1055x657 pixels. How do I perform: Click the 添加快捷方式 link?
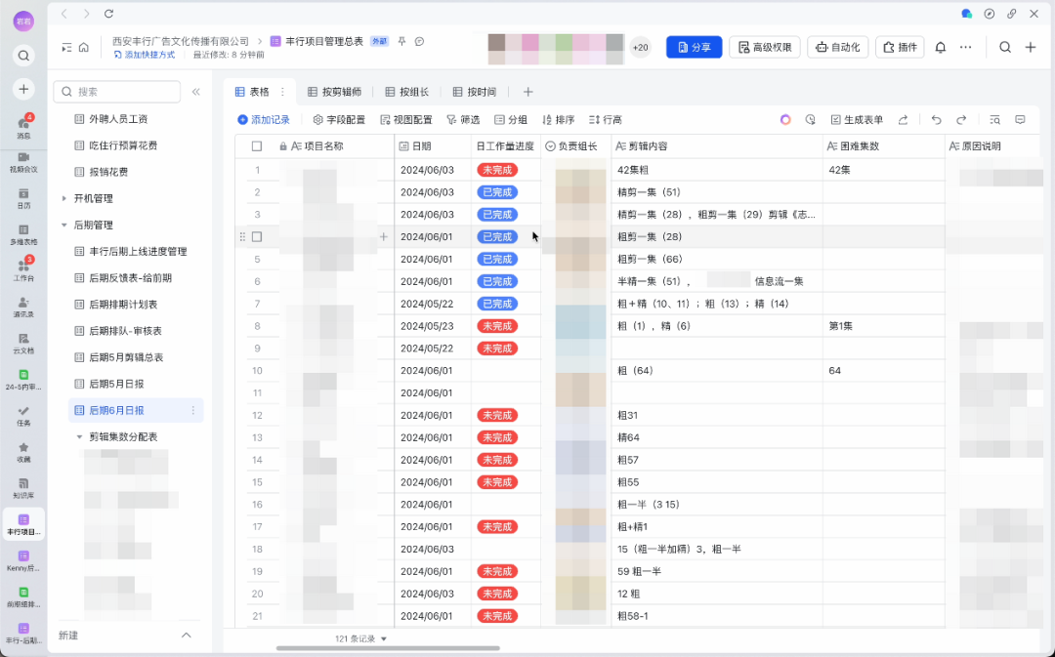coord(145,55)
